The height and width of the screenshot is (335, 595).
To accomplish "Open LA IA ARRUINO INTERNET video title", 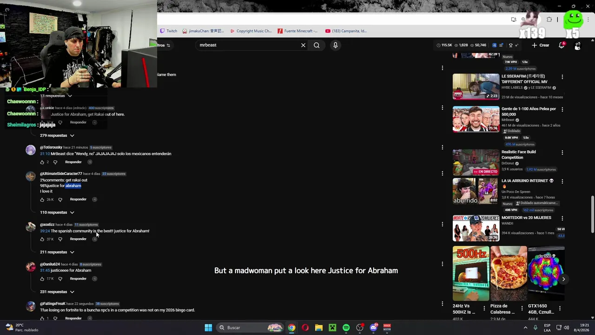I will [x=528, y=183].
